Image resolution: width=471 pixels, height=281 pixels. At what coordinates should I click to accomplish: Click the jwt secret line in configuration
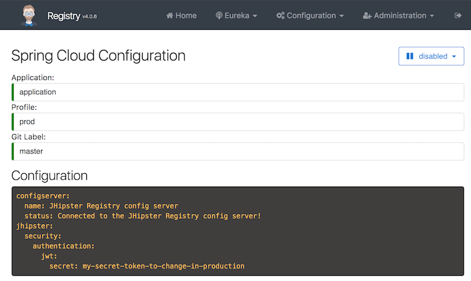tap(146, 266)
